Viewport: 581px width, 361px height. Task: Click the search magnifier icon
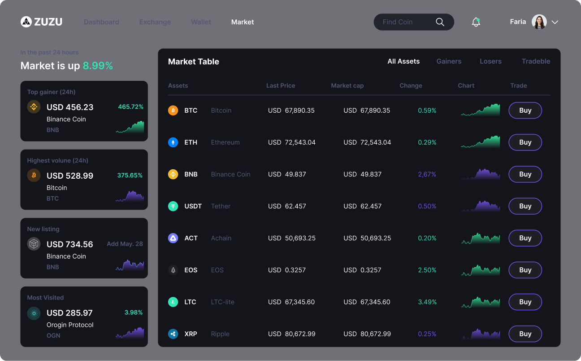[x=440, y=22]
